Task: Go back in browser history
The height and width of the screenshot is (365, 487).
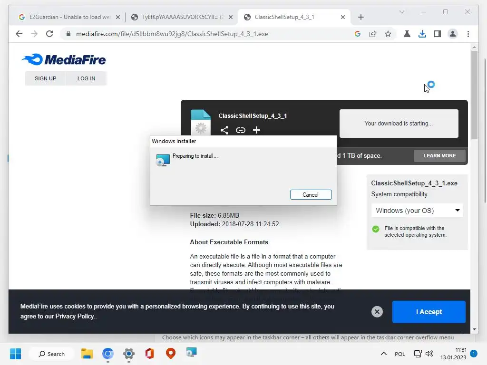Action: (x=19, y=34)
